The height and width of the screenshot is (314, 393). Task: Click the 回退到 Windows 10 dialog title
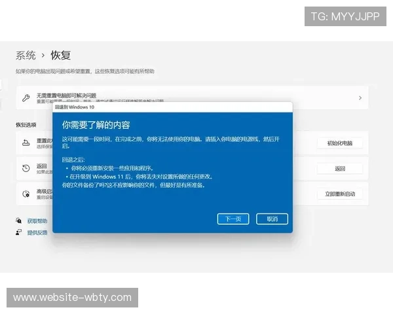click(x=75, y=107)
